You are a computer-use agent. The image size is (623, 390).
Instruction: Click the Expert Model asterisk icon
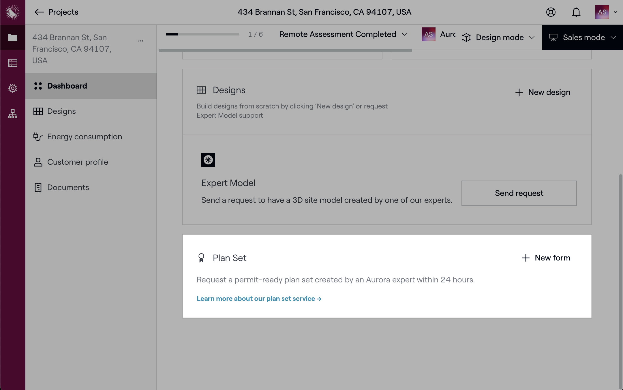(x=208, y=160)
